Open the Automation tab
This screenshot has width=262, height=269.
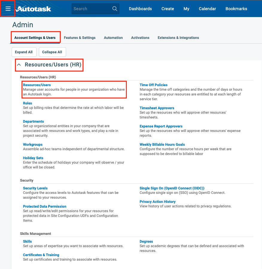(113, 37)
